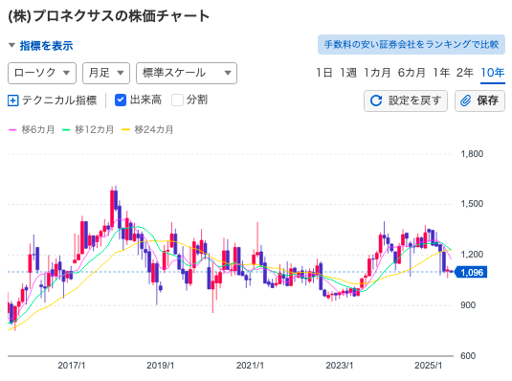The width and height of the screenshot is (512, 381).
Task: Click the 1,200 price axis label
Action: tap(472, 255)
